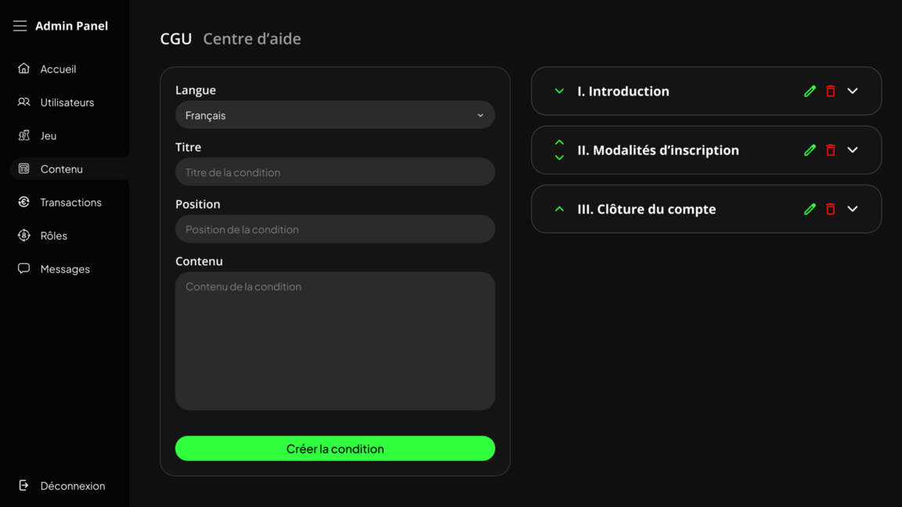Move Clôture du compte up
The image size is (902, 507).
coord(559,209)
